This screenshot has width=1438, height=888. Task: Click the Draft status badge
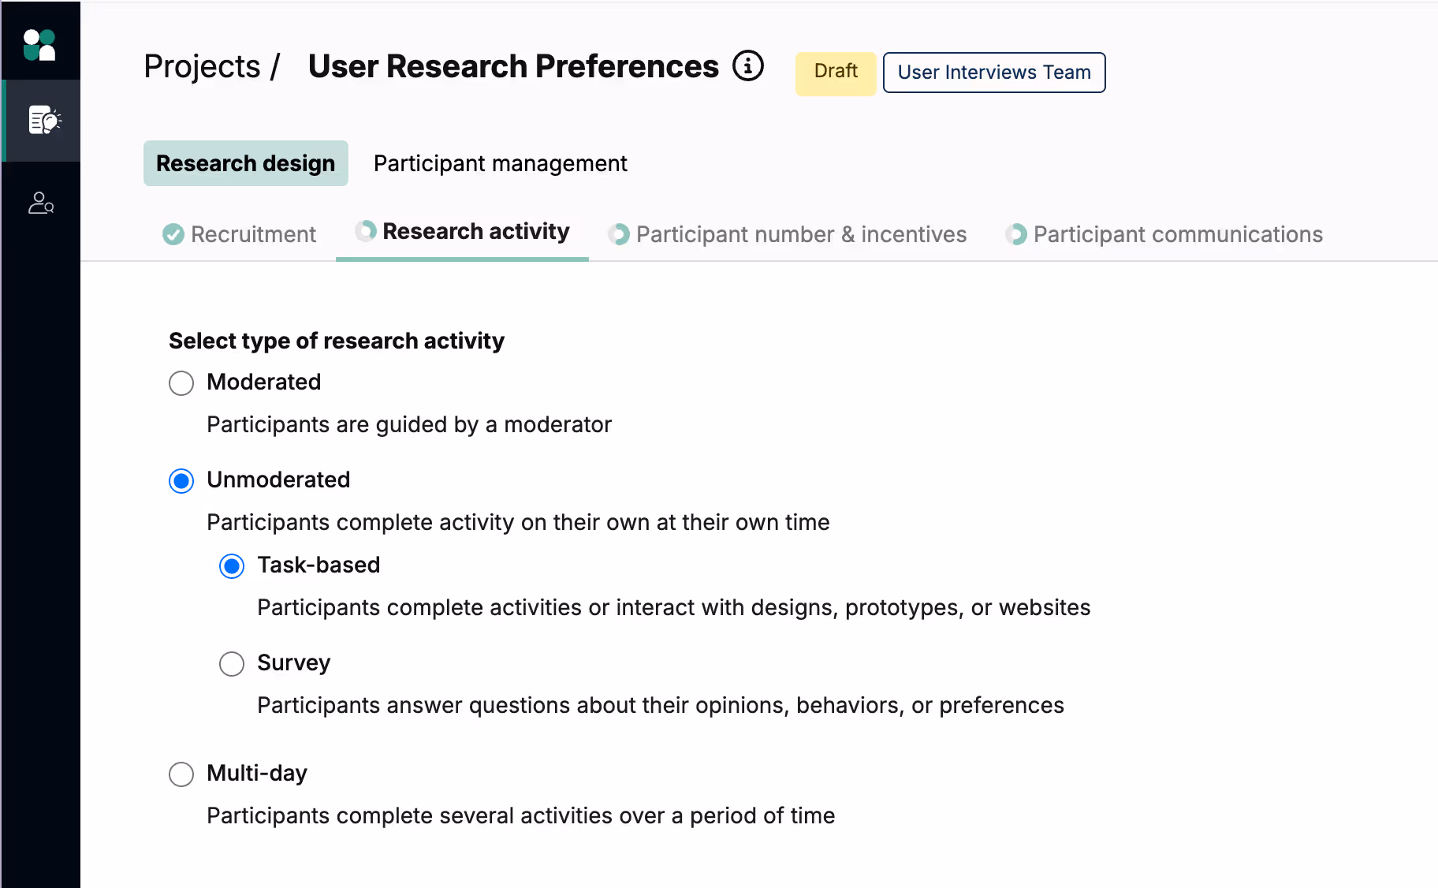pos(835,73)
